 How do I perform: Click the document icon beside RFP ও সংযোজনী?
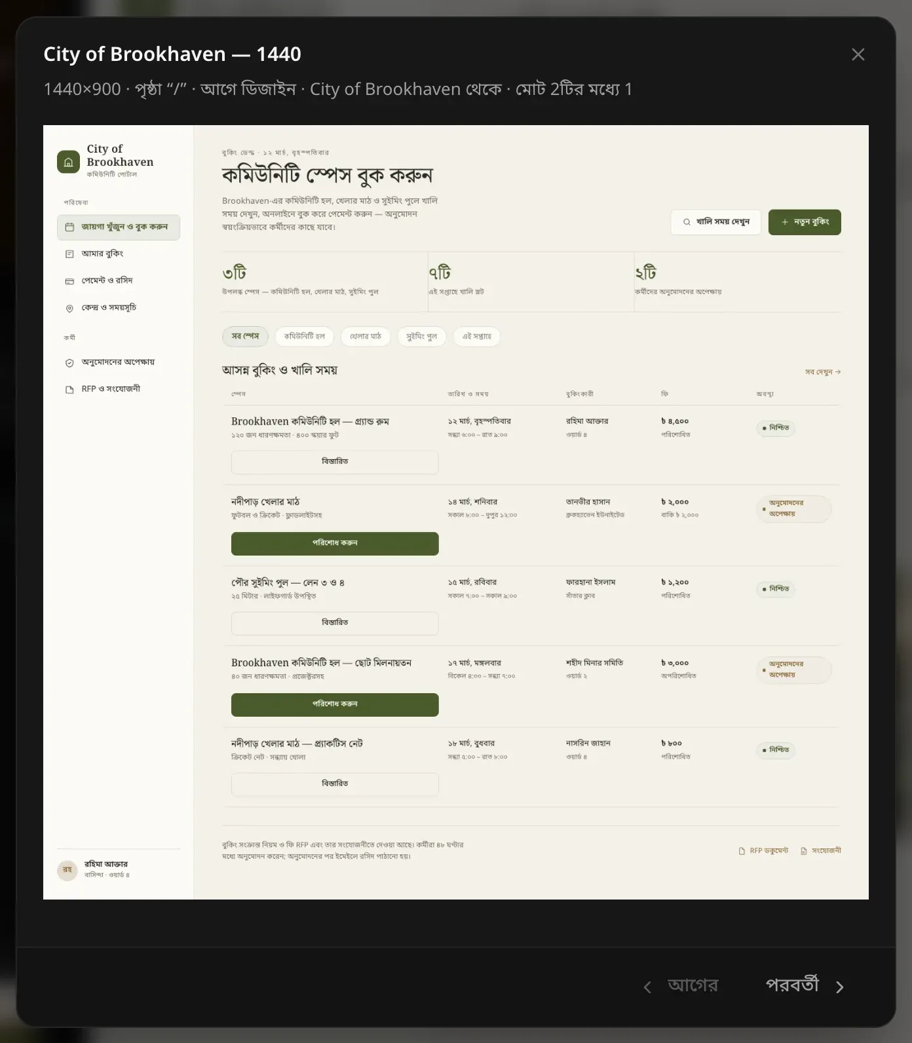[x=69, y=389]
